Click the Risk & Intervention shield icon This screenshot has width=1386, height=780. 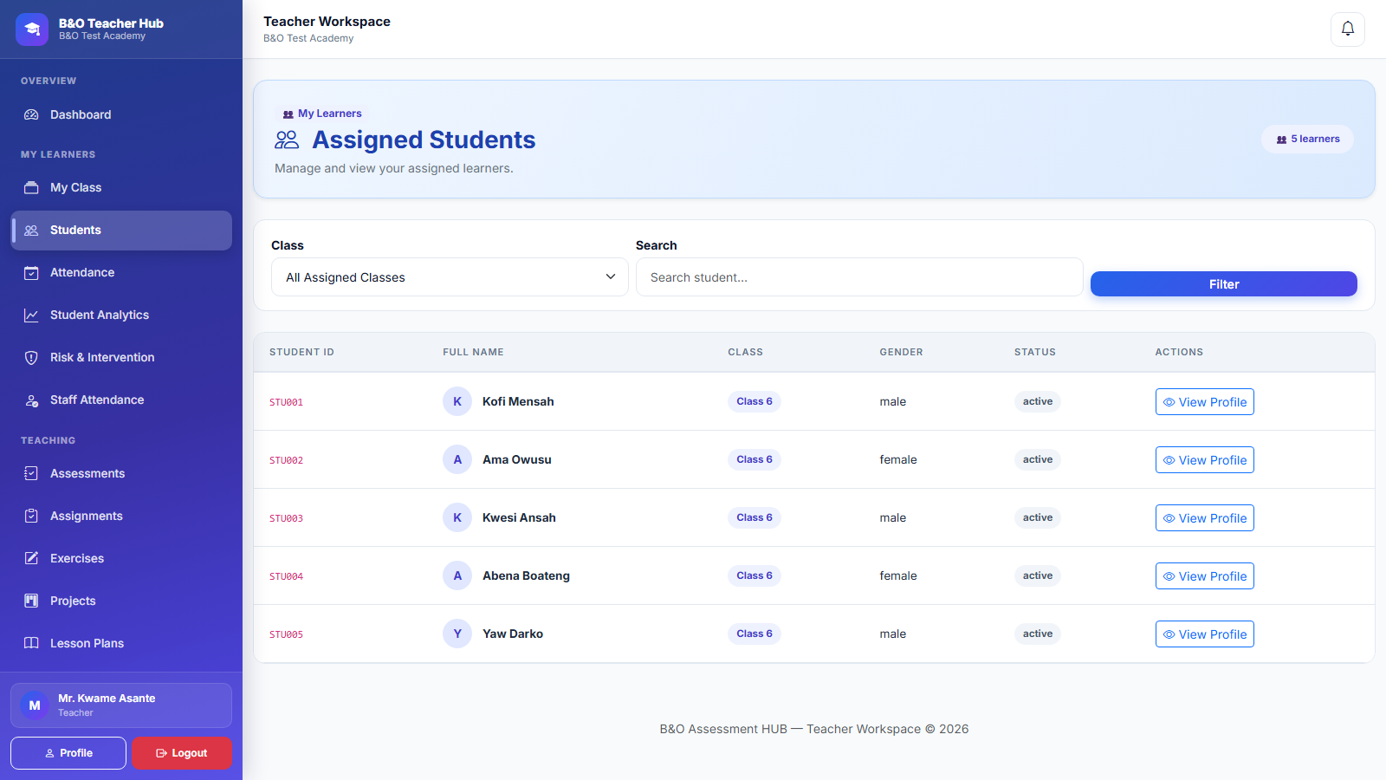click(x=31, y=357)
